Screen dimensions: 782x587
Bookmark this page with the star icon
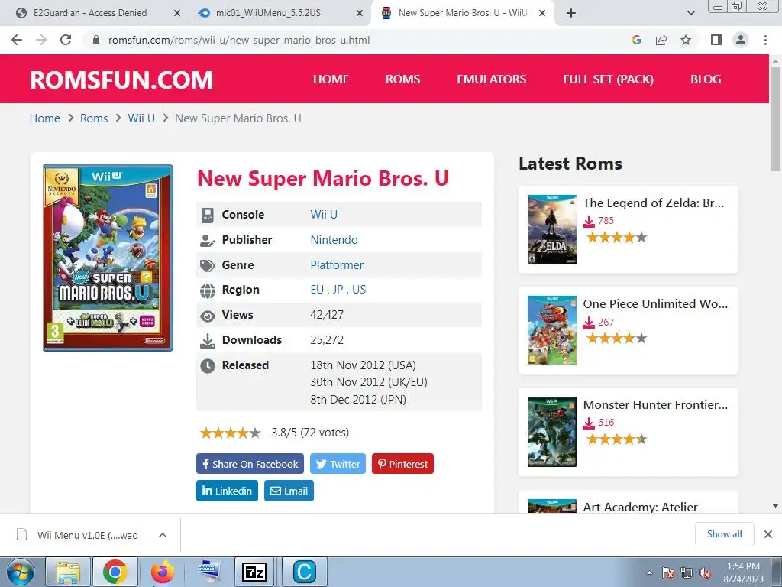click(x=686, y=40)
